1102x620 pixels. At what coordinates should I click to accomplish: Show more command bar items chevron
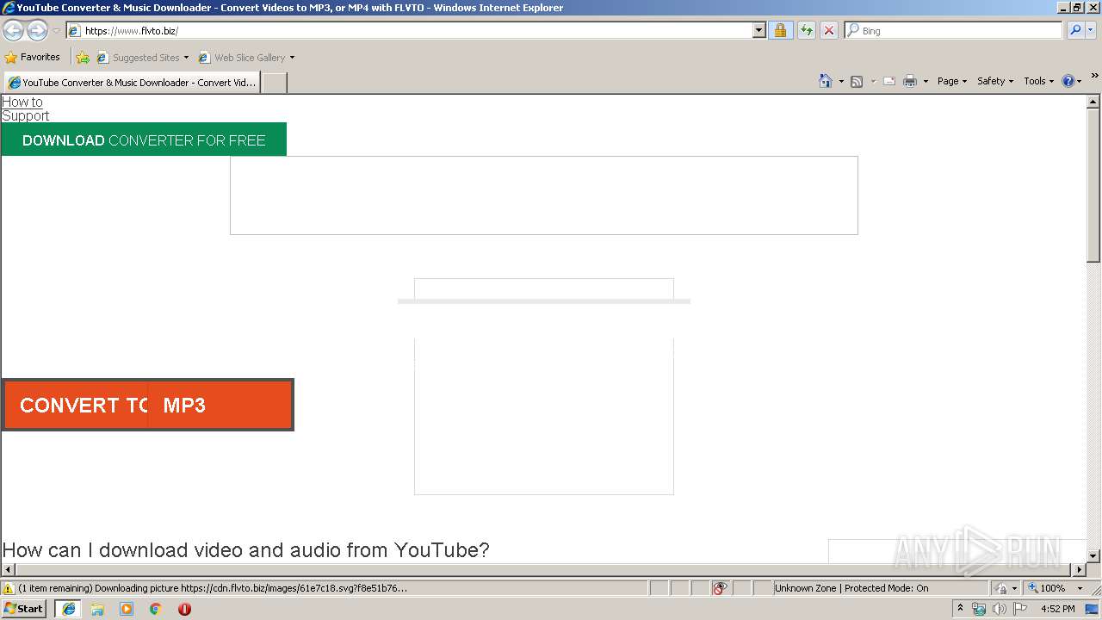tap(1094, 77)
